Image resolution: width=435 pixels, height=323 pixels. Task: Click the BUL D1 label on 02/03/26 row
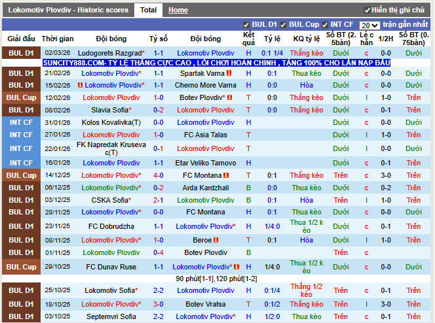click(21, 53)
